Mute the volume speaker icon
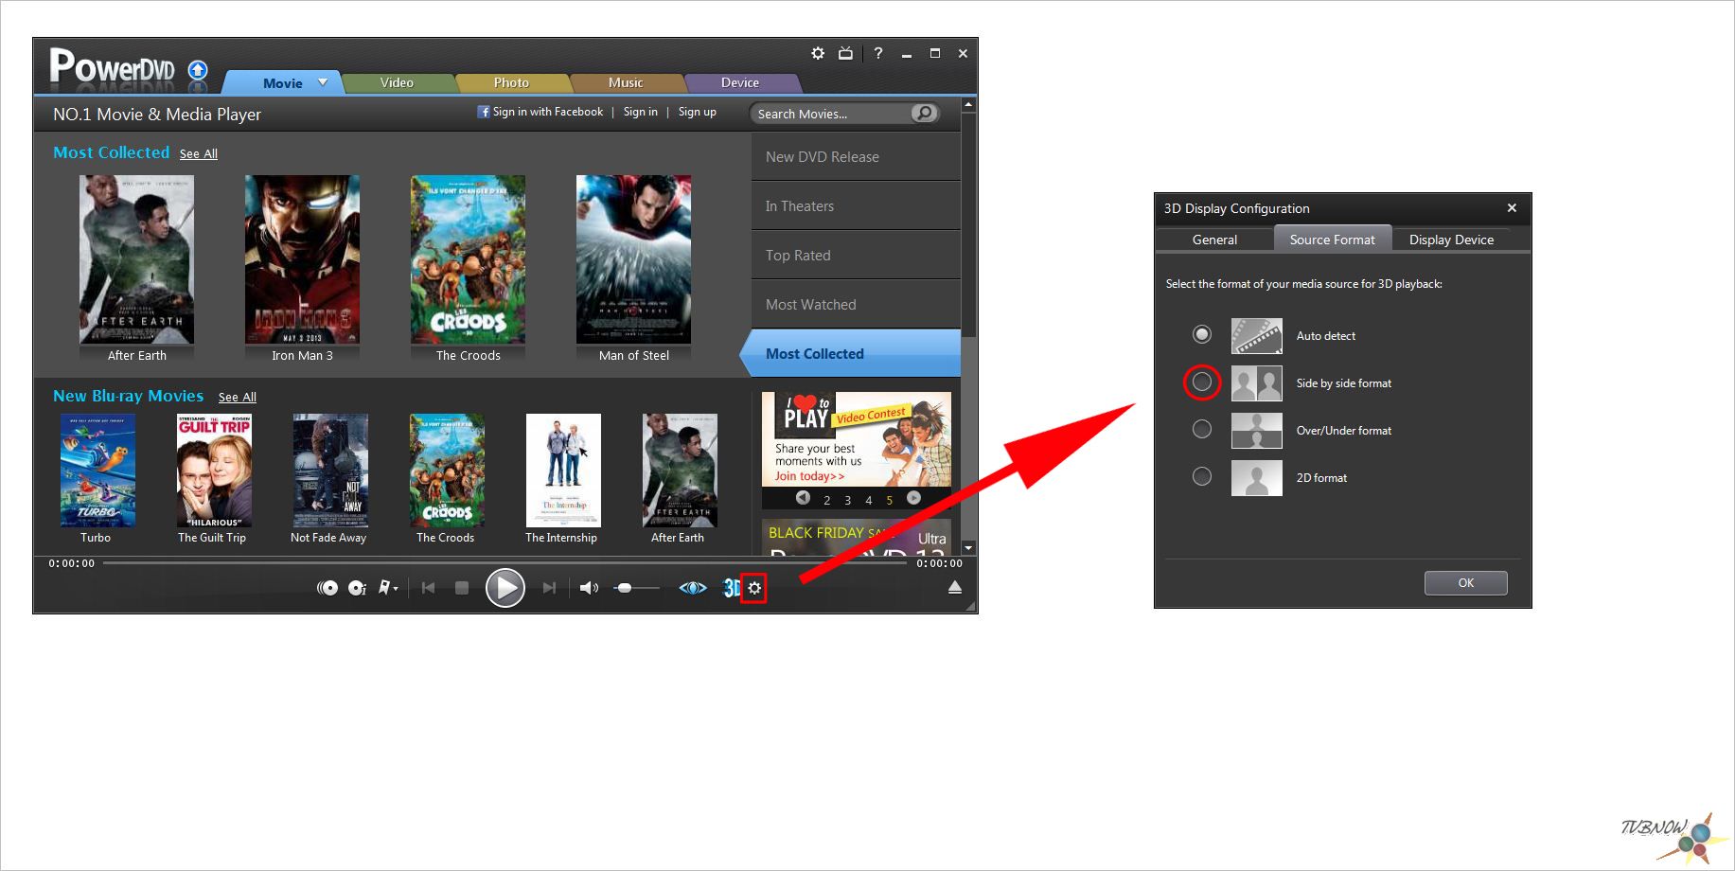 tap(589, 588)
